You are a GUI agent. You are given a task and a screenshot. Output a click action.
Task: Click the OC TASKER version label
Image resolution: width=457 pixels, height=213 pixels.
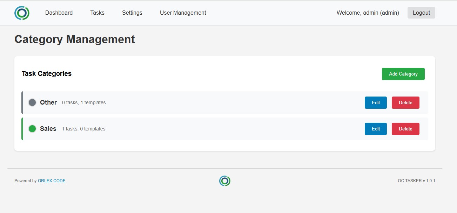[x=416, y=181]
